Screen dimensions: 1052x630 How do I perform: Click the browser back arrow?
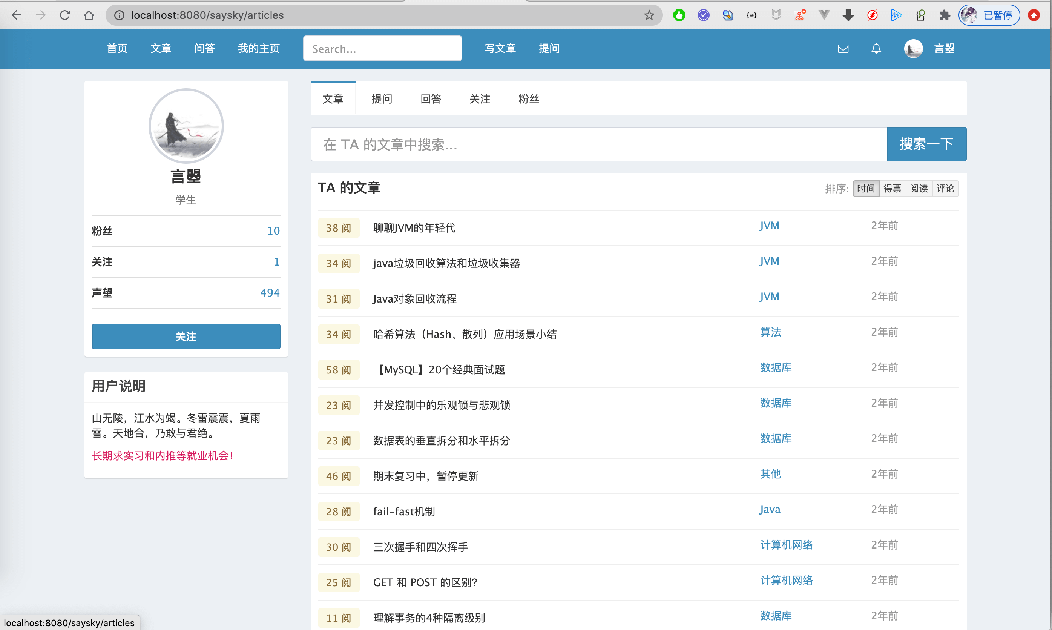click(x=17, y=15)
